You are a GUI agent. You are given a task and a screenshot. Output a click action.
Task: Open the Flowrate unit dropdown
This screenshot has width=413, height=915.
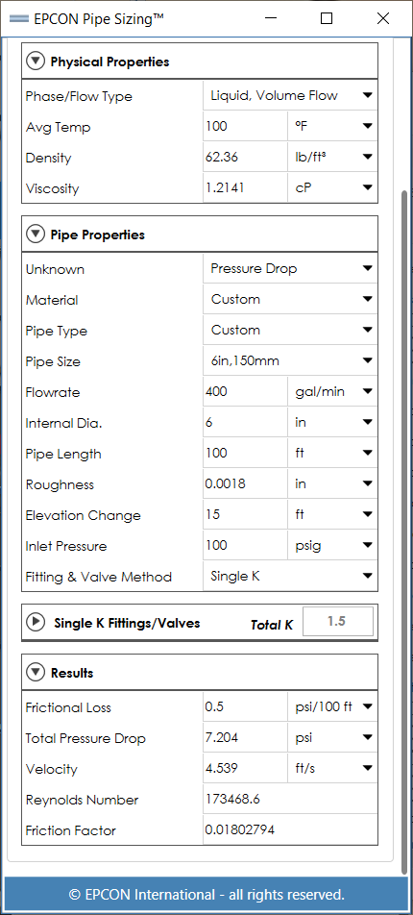332,391
